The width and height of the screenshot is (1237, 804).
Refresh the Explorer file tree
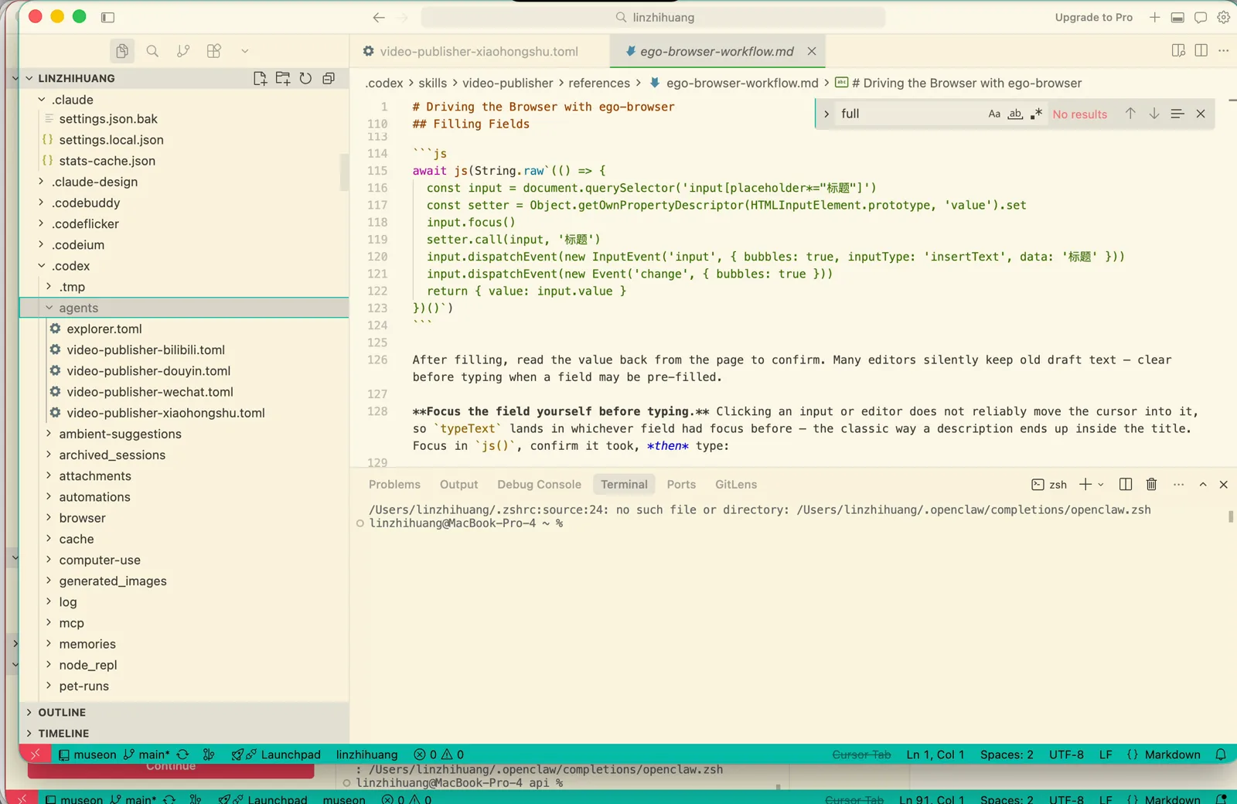(305, 78)
